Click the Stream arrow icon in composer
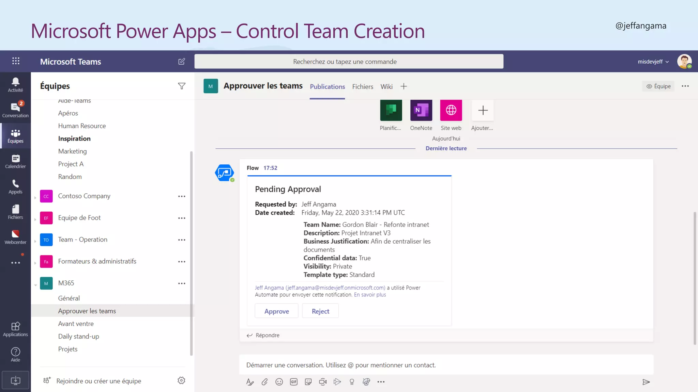Viewport: 698px width, 392px height. click(x=337, y=382)
